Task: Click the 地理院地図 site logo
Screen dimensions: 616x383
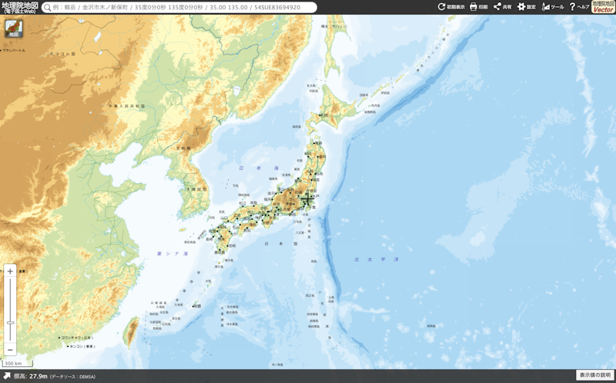Action: point(19,7)
